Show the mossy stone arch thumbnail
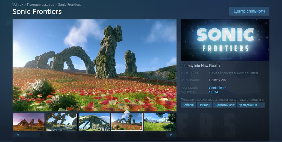Screen dimensions: 282x142 click(x=95, y=122)
